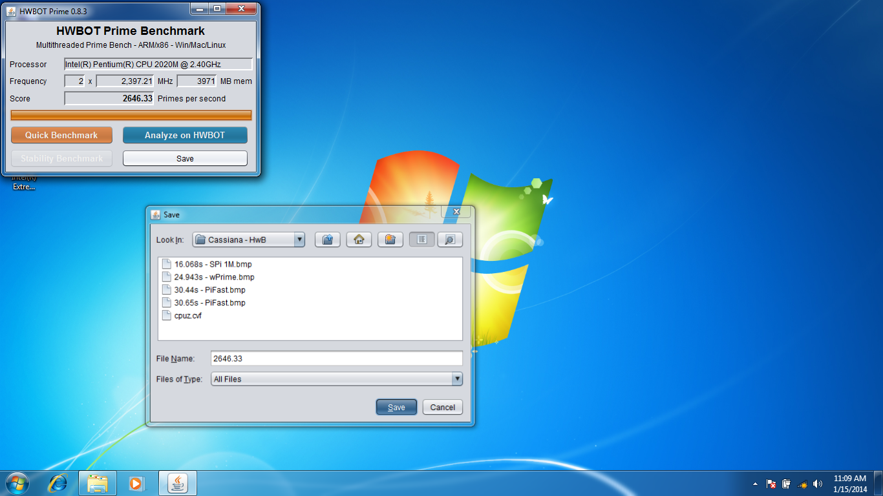Click Show Desktop strip beside clock
Screen dimensions: 883x496
click(x=878, y=483)
